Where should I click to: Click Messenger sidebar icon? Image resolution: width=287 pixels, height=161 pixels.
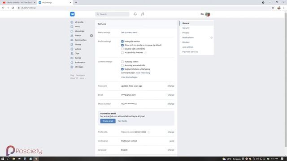[72, 31]
